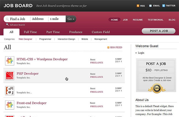Image resolution: width=179 pixels, height=117 pixels.
Task: Open the RSS text link in header
Action: point(142,6)
